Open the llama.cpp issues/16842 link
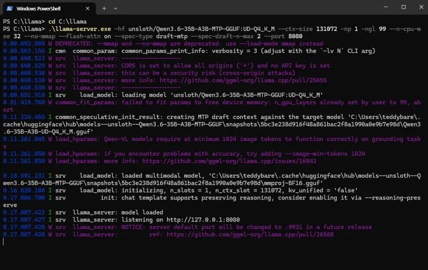Viewport: 428px width, 270px height. pyautogui.click(x=229, y=161)
